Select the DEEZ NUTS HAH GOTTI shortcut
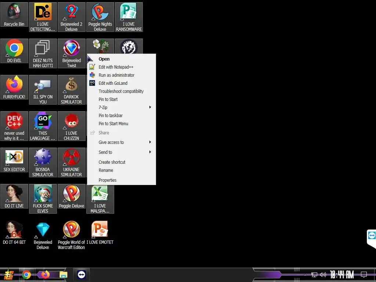 tap(43, 54)
